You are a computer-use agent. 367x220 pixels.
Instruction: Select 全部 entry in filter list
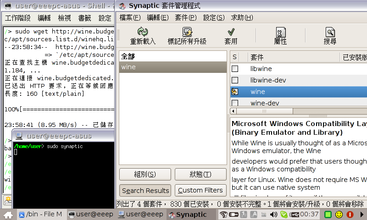click(173, 56)
